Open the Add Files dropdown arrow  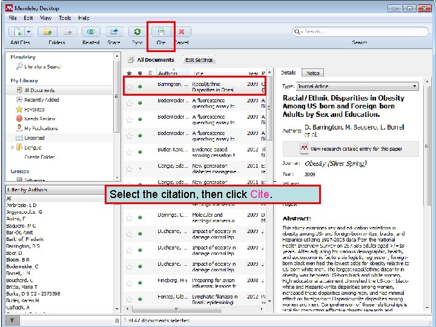pyautogui.click(x=29, y=31)
